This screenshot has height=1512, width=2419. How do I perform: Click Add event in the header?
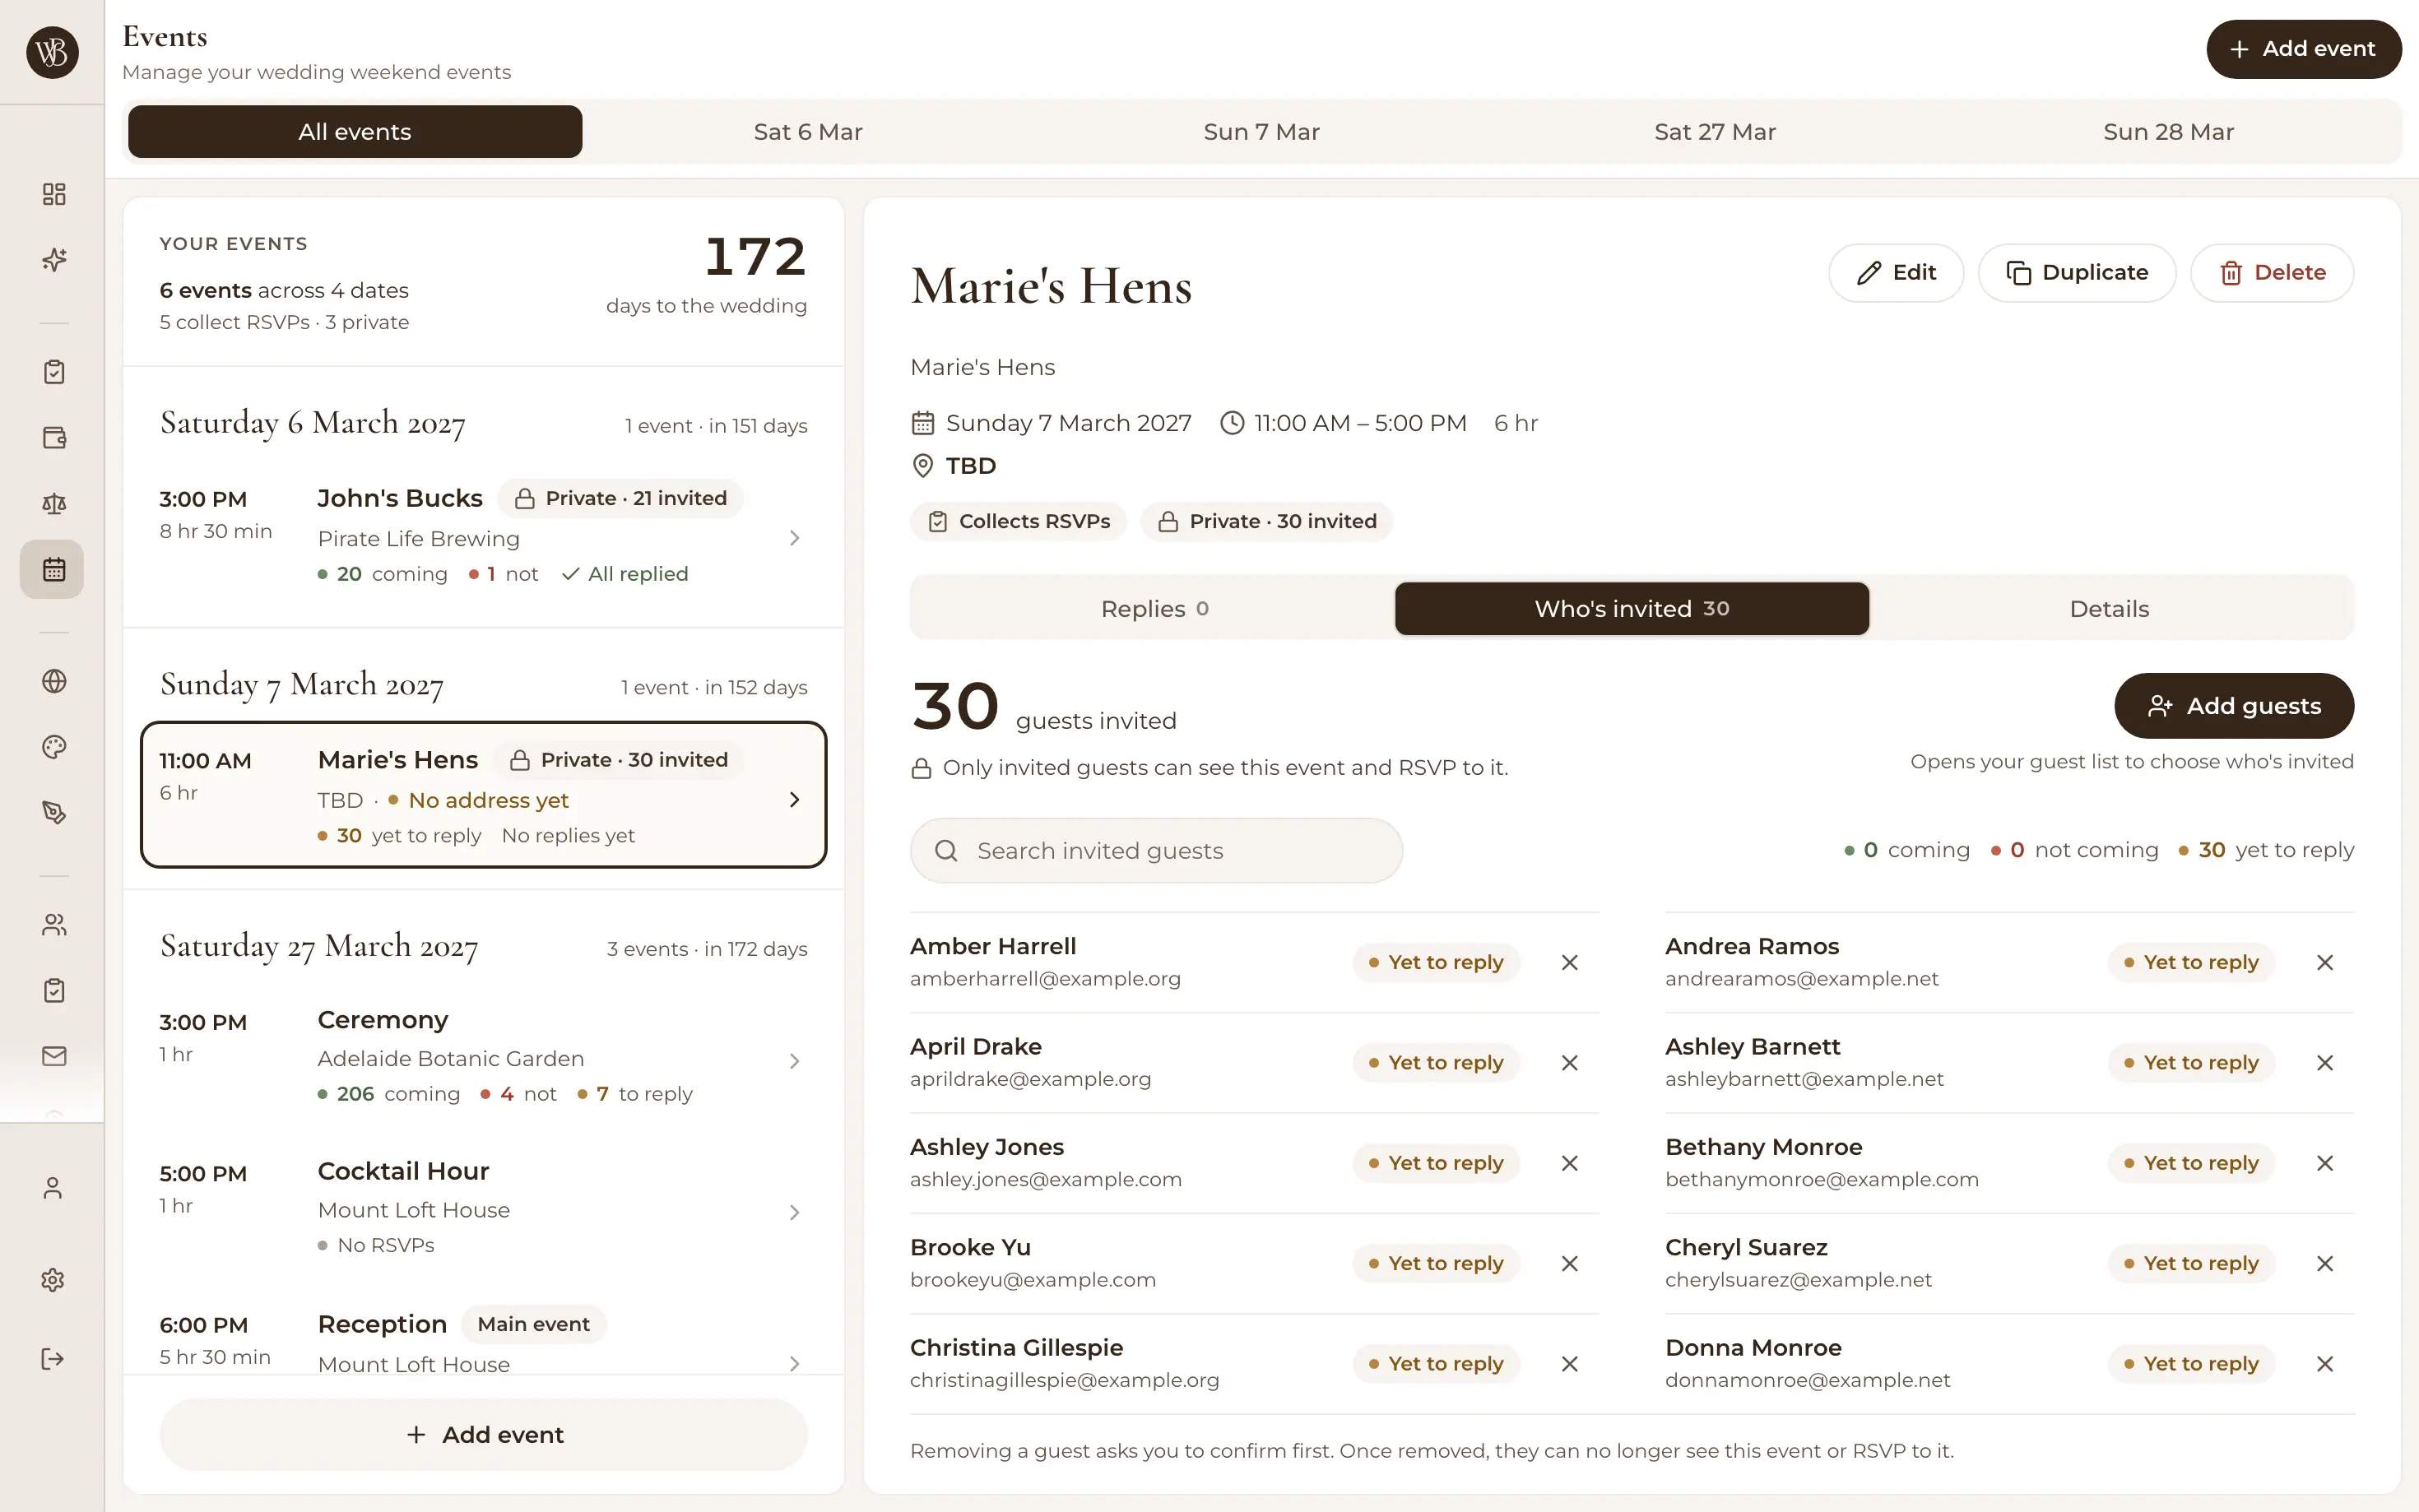[2303, 49]
